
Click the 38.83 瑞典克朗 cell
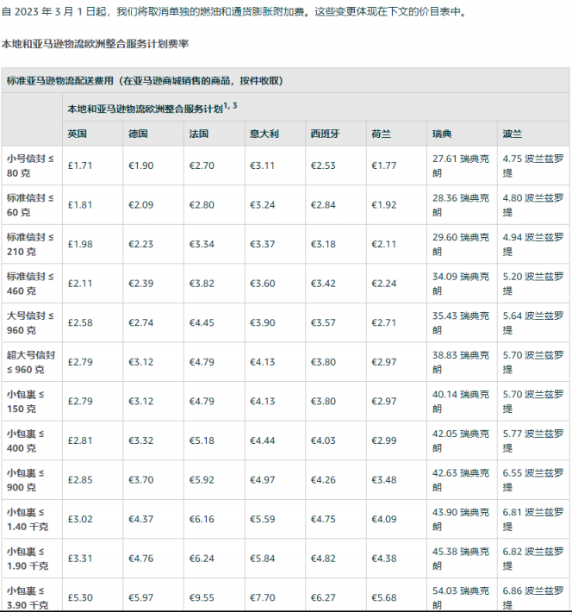461,362
